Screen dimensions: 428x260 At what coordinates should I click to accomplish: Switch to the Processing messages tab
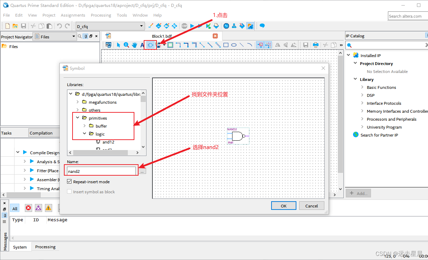(x=45, y=247)
